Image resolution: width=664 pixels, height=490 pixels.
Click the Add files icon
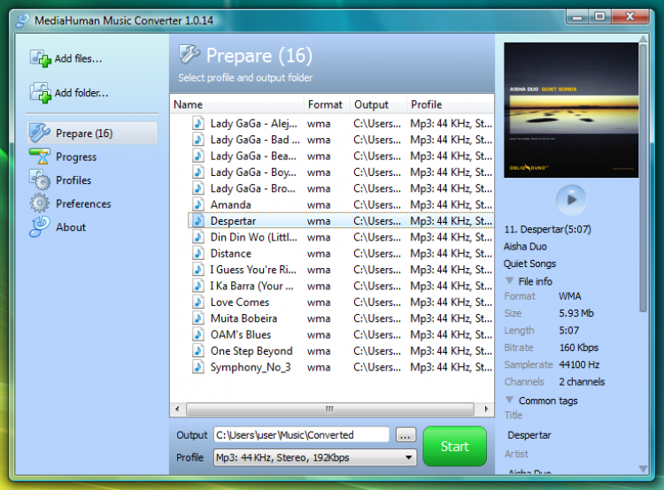pos(41,58)
